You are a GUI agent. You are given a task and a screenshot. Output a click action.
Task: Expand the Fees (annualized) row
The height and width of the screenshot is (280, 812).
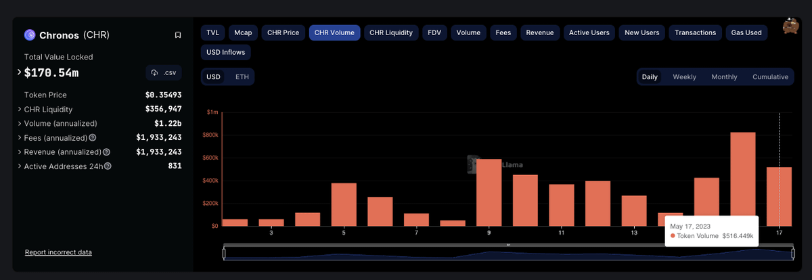[x=20, y=138]
